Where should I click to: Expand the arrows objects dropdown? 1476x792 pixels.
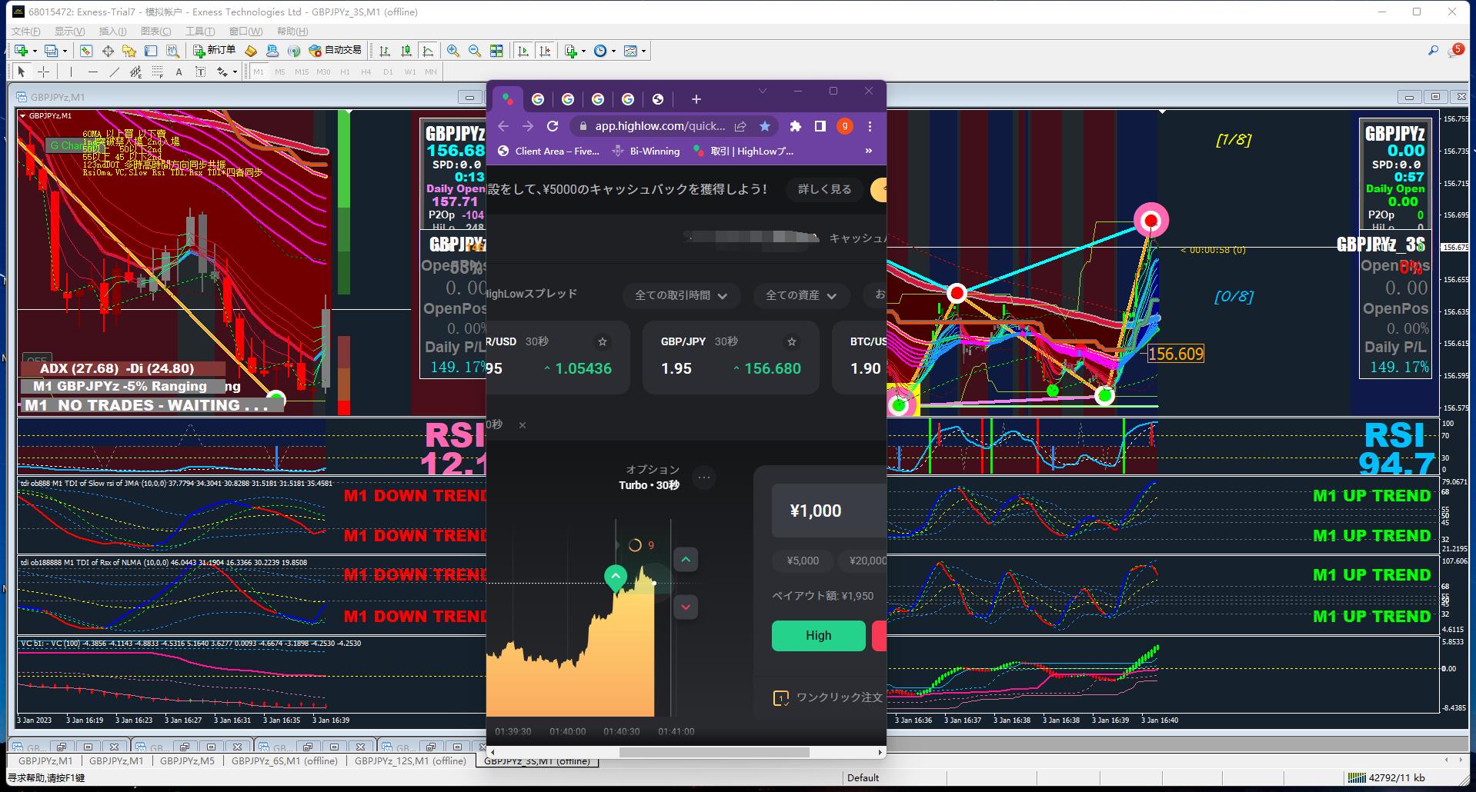pos(234,72)
